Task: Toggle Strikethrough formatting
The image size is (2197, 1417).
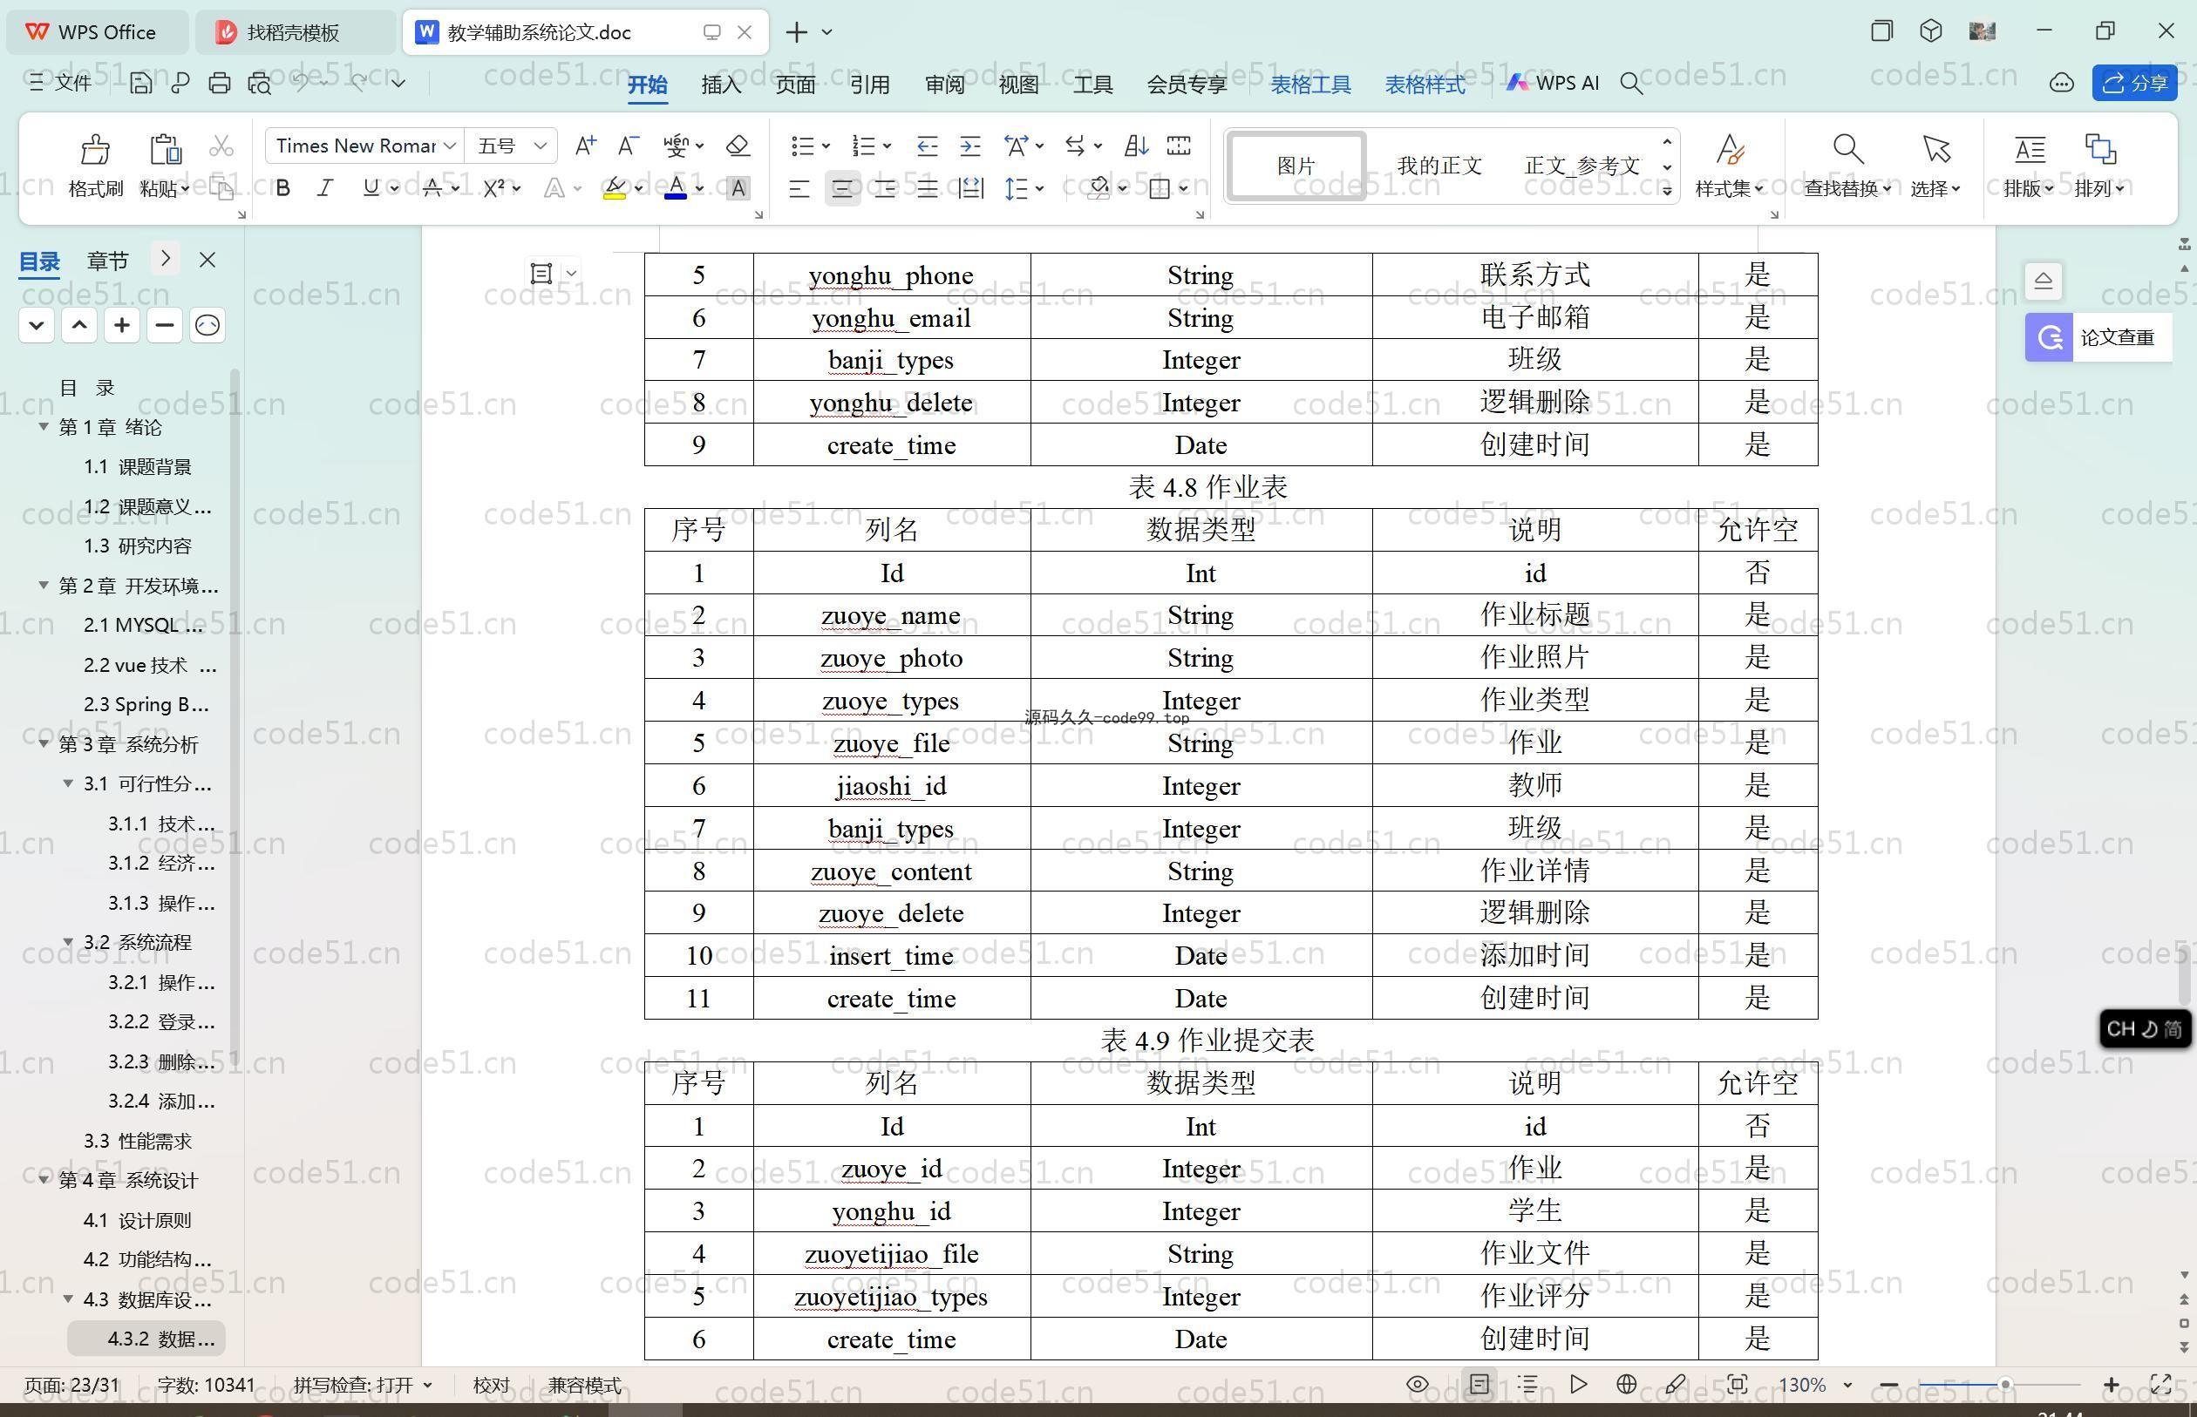Action: pyautogui.click(x=432, y=188)
